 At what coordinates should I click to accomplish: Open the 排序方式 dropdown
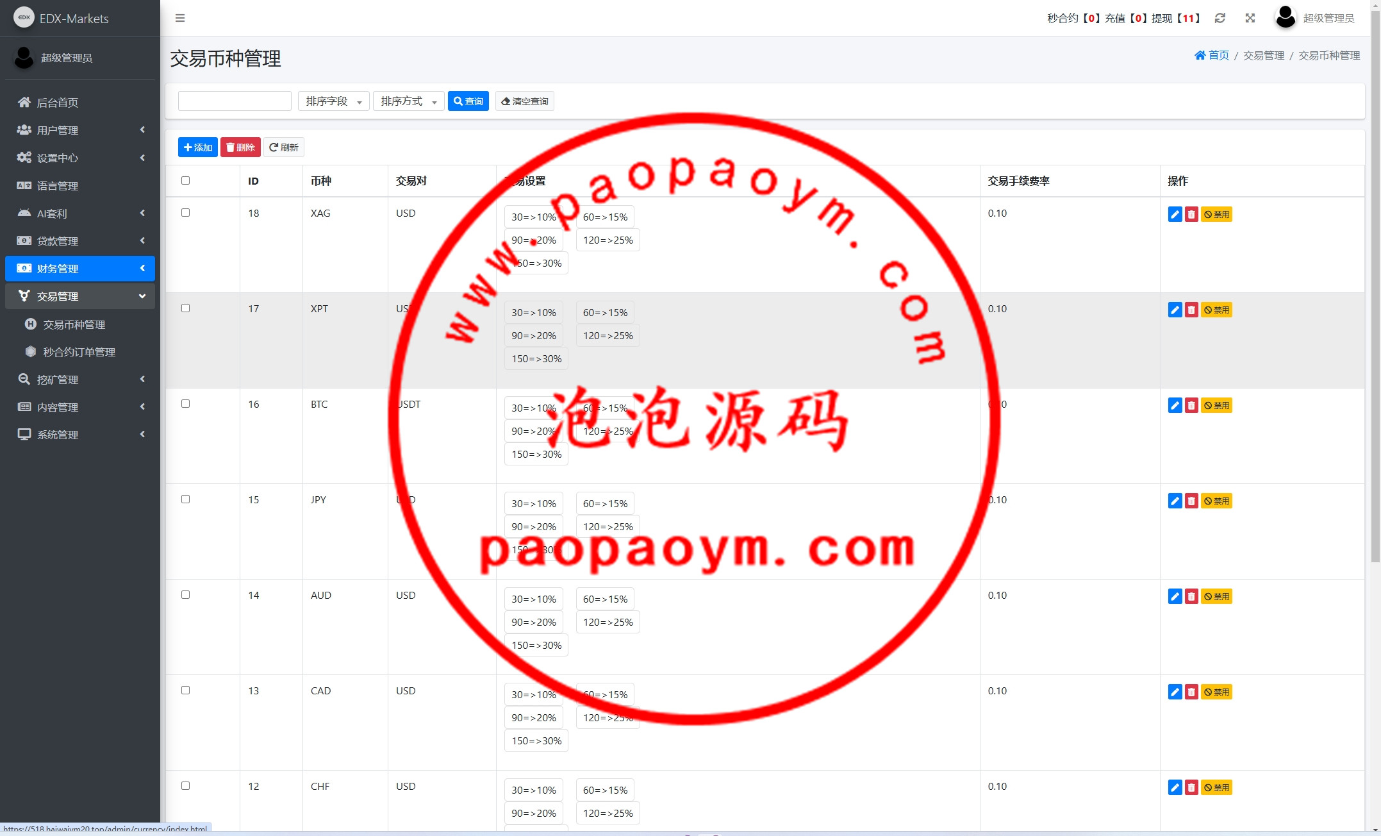click(x=408, y=101)
